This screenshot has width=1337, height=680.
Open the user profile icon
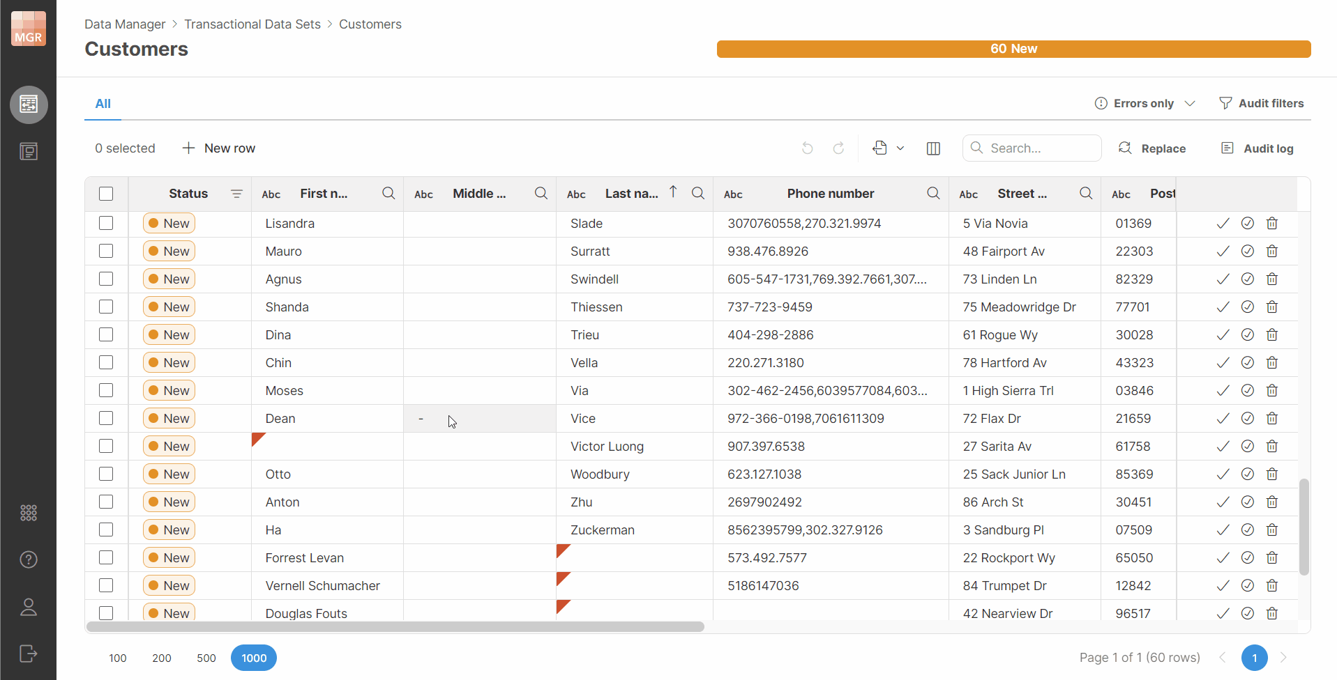29,607
